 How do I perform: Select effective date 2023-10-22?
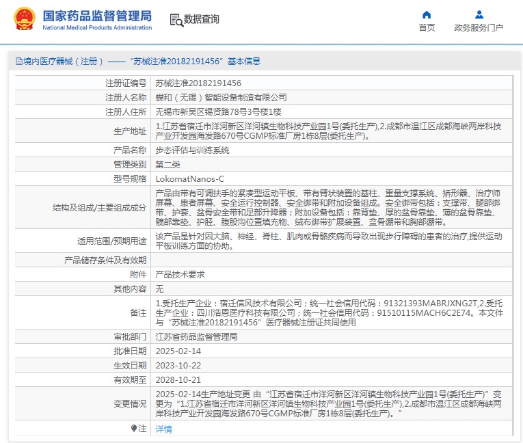tap(178, 365)
